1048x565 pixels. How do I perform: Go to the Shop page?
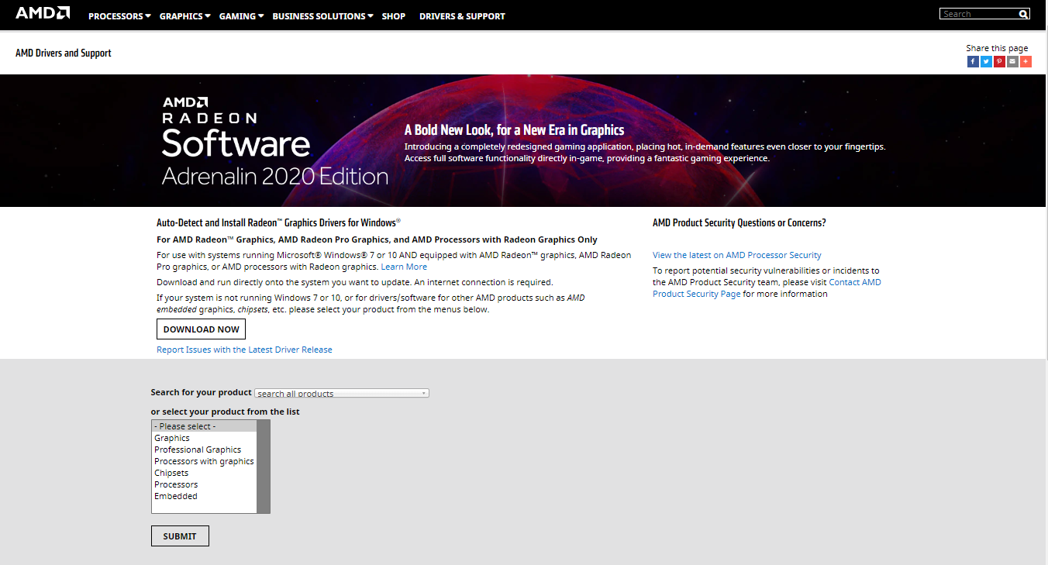[394, 16]
